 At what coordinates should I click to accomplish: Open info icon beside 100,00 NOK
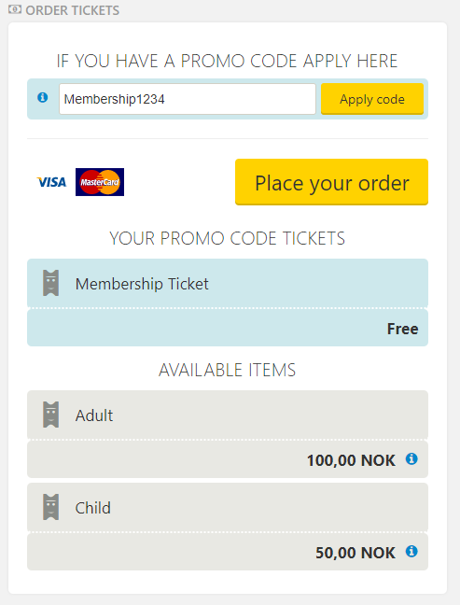coord(411,459)
